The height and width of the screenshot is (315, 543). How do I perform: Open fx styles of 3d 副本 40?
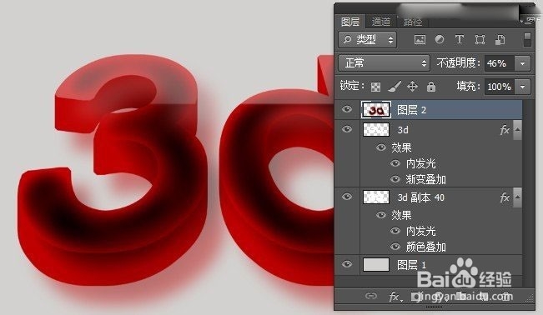pyautogui.click(x=505, y=197)
